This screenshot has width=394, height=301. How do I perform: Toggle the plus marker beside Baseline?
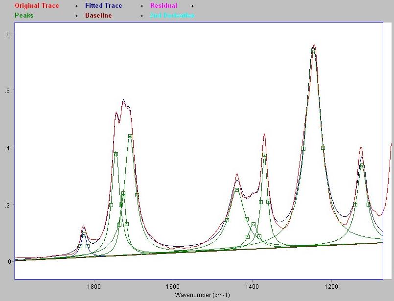(x=142, y=16)
